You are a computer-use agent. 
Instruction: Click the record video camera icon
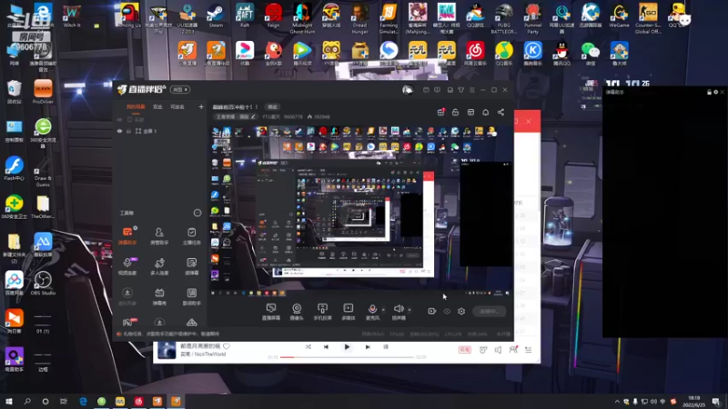431,311
